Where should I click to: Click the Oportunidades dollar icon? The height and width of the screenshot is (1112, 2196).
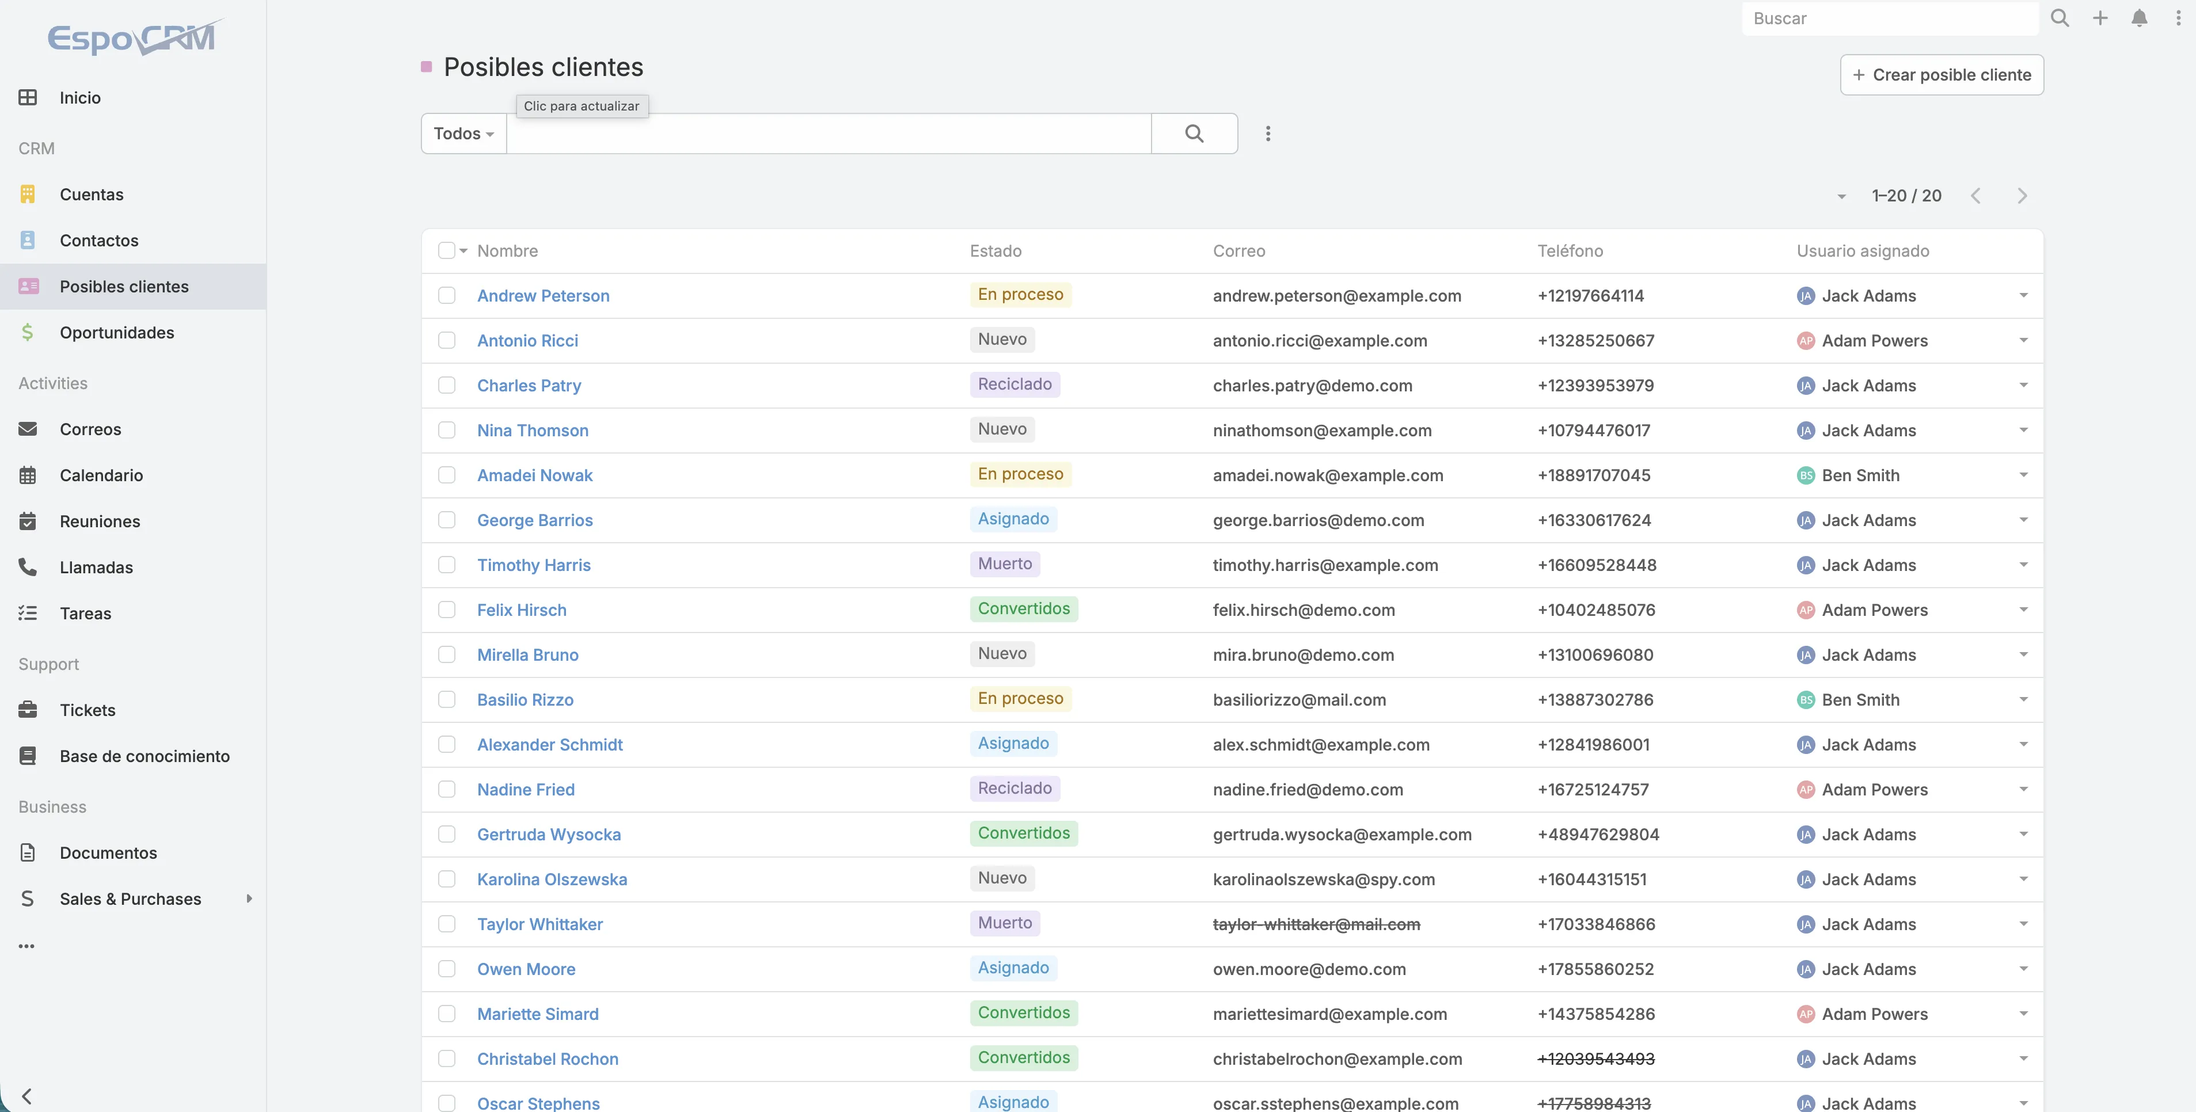28,332
